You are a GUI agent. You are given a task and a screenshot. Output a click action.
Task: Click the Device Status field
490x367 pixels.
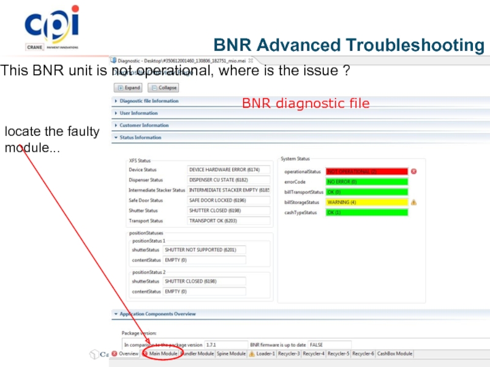click(x=228, y=170)
